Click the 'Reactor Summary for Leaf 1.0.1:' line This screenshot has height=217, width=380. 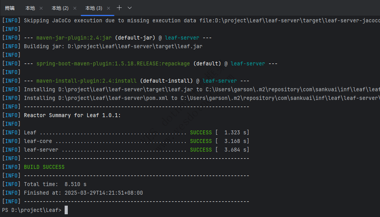point(72,115)
